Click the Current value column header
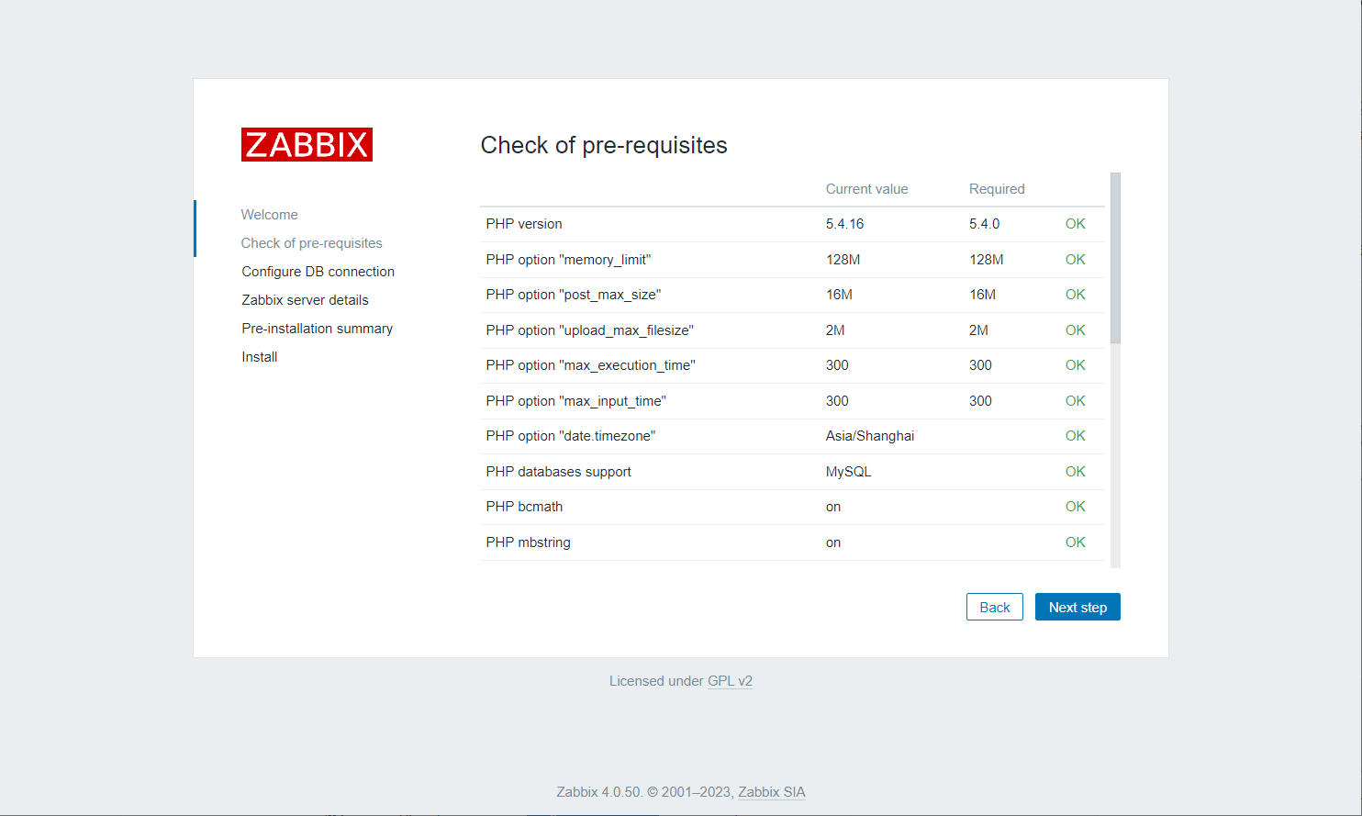Viewport: 1362px width, 816px height. (866, 189)
